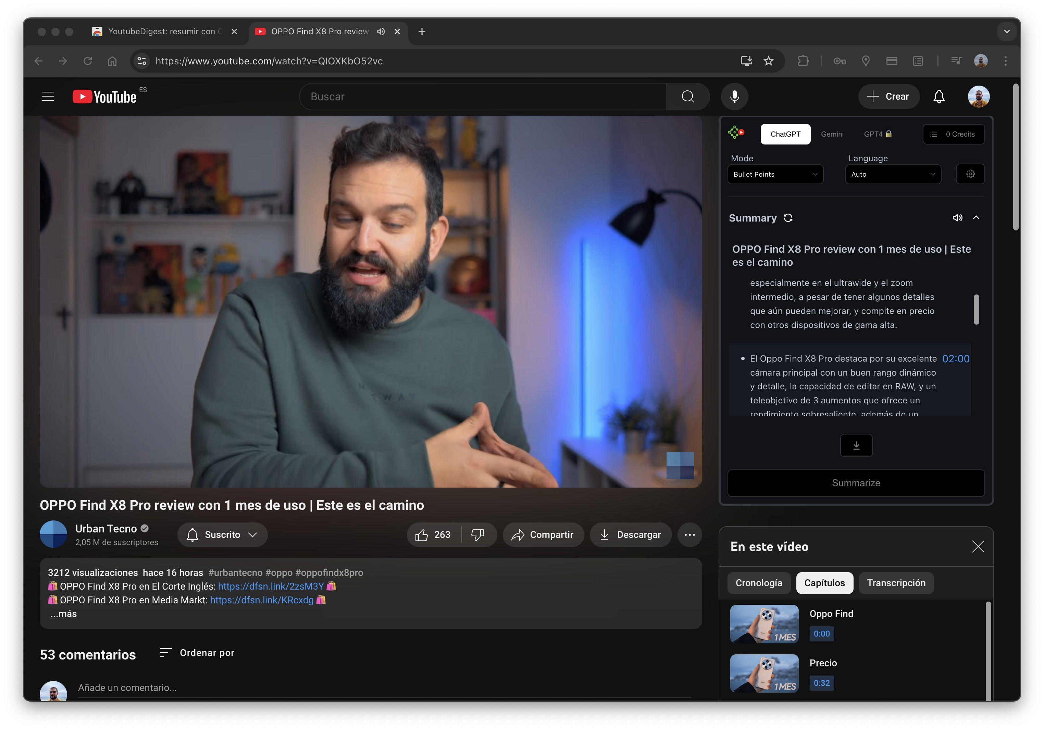Click the Urban Tecno channel avatar

point(53,534)
